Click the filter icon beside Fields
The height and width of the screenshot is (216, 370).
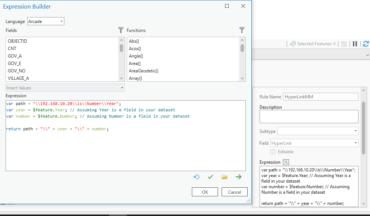pyautogui.click(x=120, y=30)
